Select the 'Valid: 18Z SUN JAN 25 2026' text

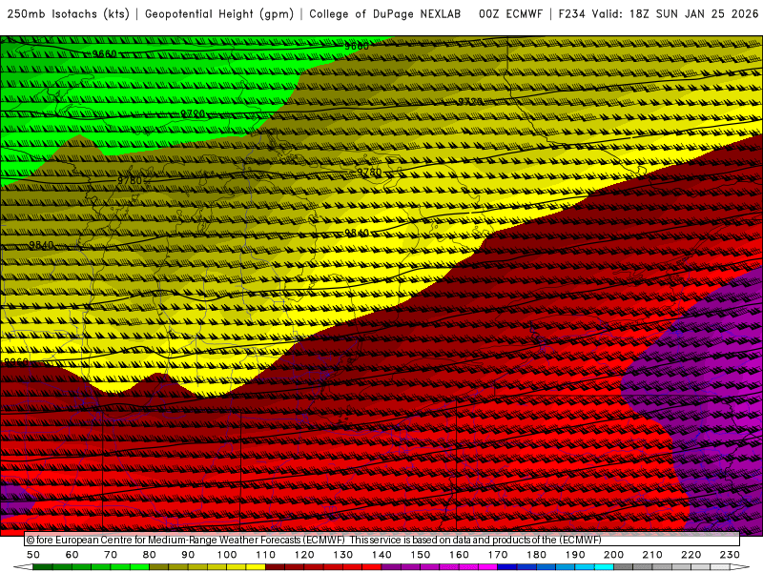pyautogui.click(x=675, y=14)
